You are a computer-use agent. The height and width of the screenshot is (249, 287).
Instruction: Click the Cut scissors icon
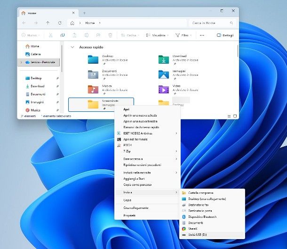coord(51,35)
